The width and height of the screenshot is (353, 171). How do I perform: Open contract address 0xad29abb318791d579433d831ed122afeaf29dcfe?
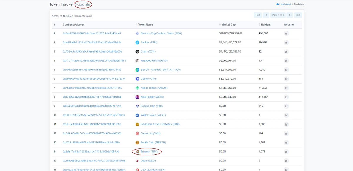pos(92,43)
